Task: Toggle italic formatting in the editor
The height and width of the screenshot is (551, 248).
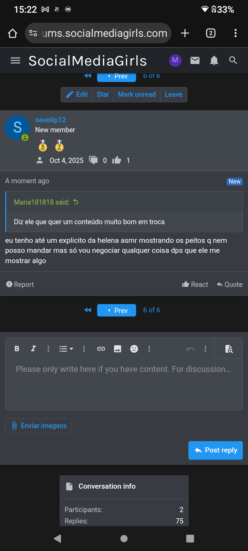Action: (33, 349)
